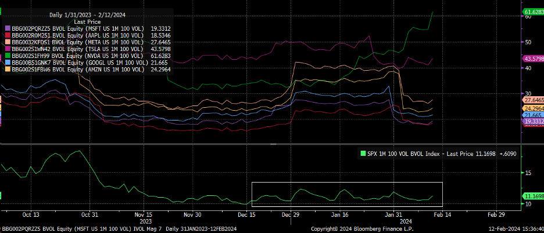Click the 30 tick label on upper y-axis
The width and height of the screenshot is (544, 233).
(x=529, y=93)
